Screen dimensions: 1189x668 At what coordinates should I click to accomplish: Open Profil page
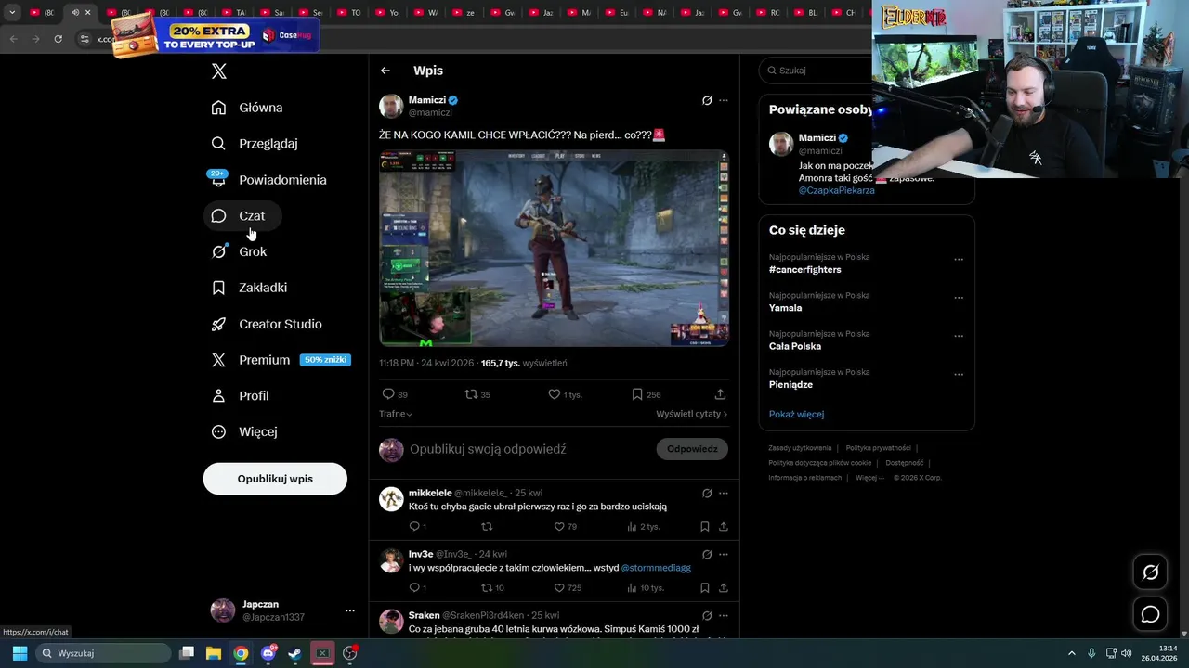pos(240,396)
